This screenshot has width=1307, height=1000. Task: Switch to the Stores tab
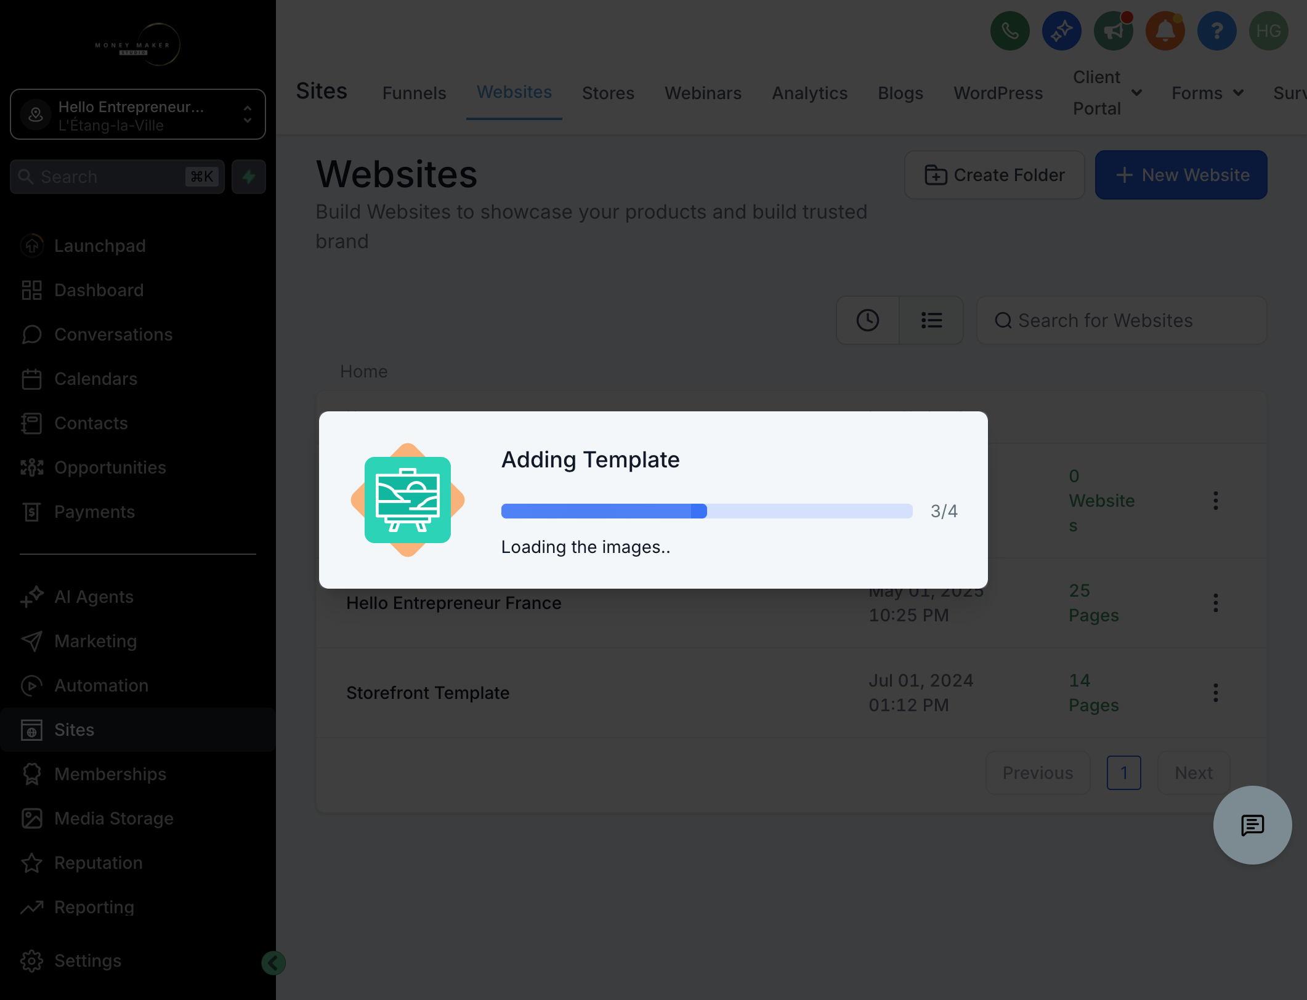click(x=608, y=93)
